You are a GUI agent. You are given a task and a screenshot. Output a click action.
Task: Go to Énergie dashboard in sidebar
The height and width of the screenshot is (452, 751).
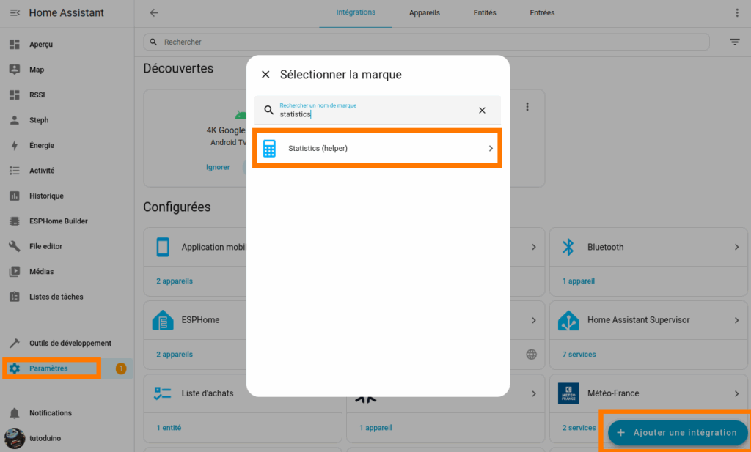pyautogui.click(x=42, y=145)
